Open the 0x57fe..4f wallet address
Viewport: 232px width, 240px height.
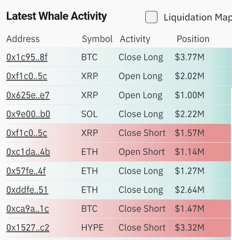coord(26,171)
